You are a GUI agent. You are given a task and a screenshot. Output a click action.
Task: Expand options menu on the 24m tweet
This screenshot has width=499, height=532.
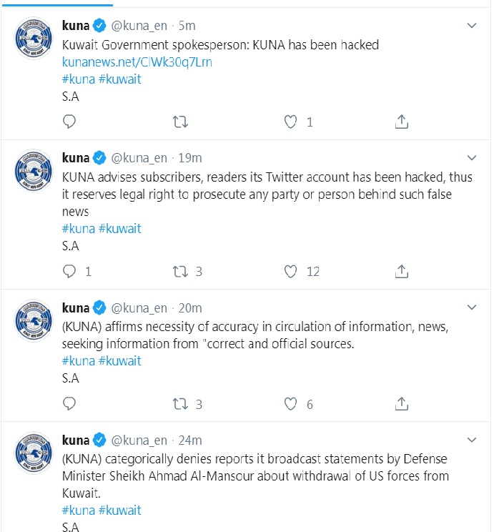pos(472,439)
